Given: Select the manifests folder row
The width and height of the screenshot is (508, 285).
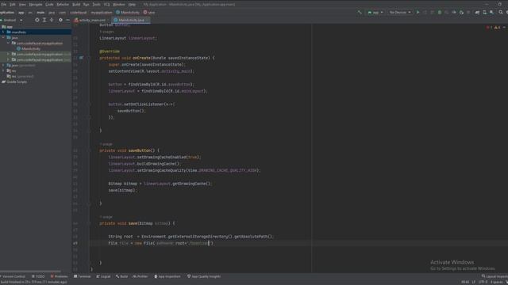Looking at the screenshot, I should point(36,32).
